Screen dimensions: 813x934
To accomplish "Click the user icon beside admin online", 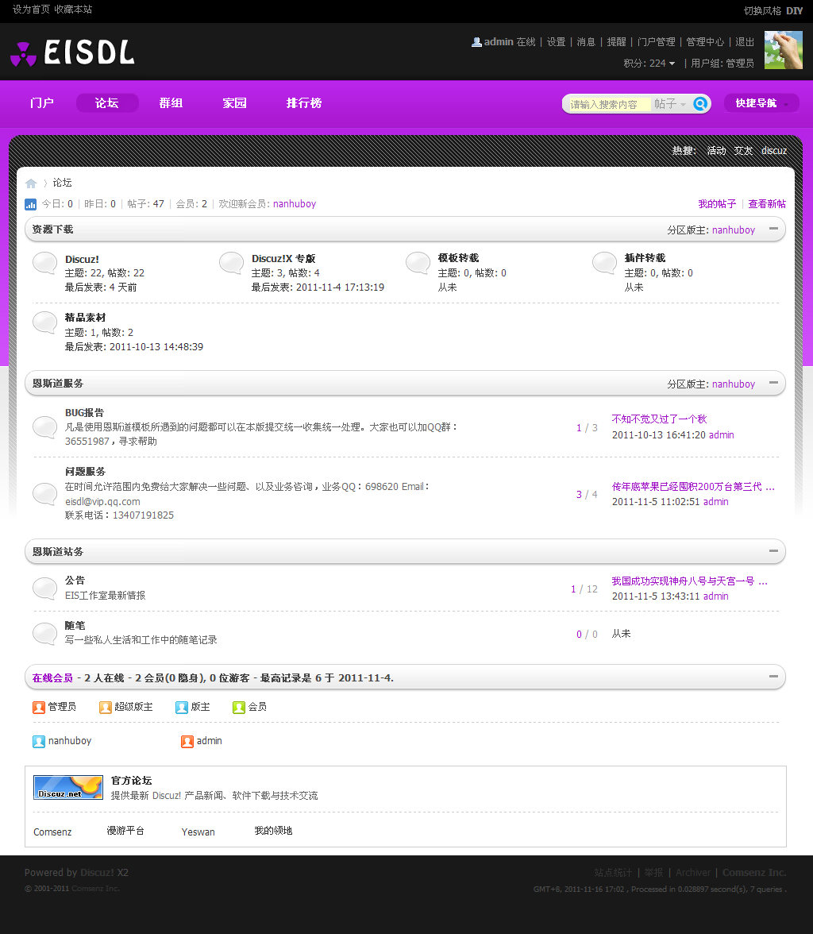I will [x=187, y=742].
